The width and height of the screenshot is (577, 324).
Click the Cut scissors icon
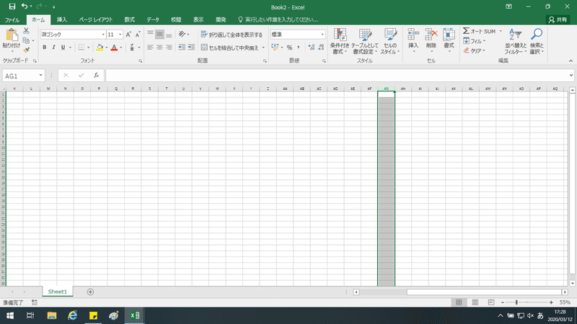coord(26,31)
